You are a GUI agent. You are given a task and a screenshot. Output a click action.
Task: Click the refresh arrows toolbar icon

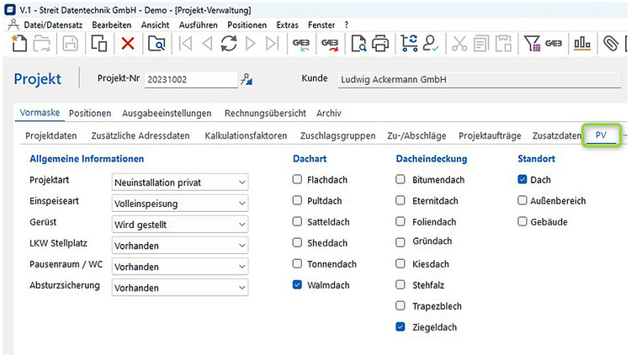[x=229, y=44]
